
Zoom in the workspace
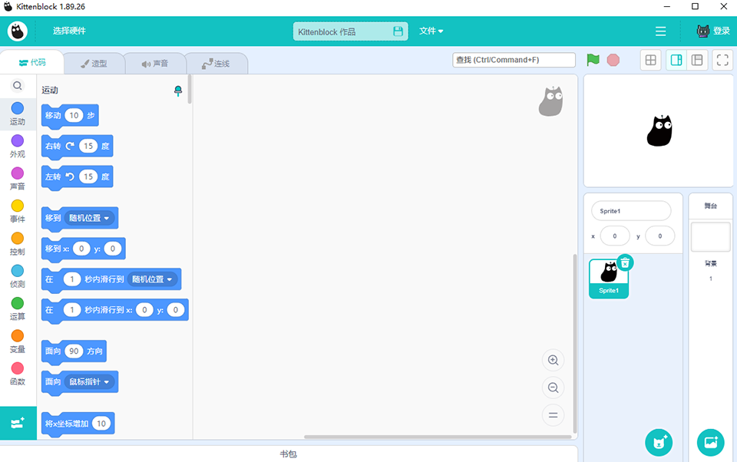tap(554, 361)
